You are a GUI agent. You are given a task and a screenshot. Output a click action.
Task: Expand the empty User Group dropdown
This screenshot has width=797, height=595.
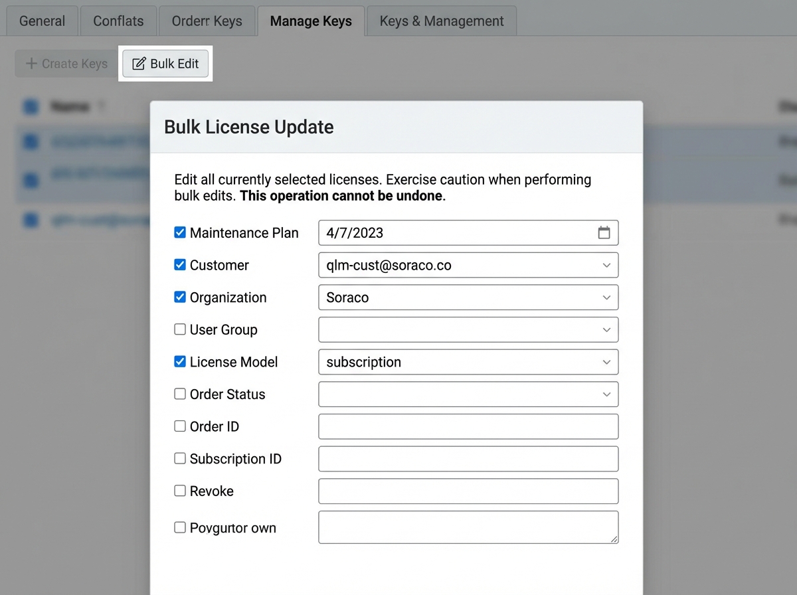[468, 329]
